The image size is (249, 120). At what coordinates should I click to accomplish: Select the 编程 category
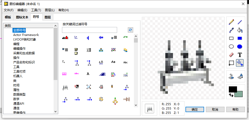pos(16,44)
